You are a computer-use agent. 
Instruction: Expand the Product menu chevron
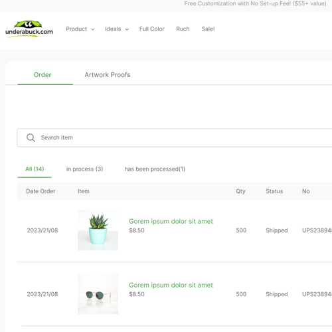pyautogui.click(x=93, y=29)
